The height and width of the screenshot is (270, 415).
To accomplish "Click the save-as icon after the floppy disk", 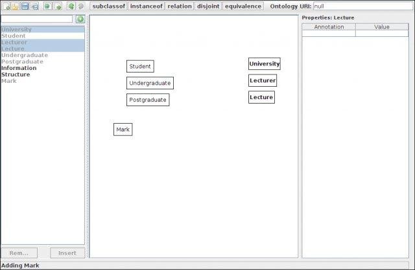I will click(x=34, y=6).
